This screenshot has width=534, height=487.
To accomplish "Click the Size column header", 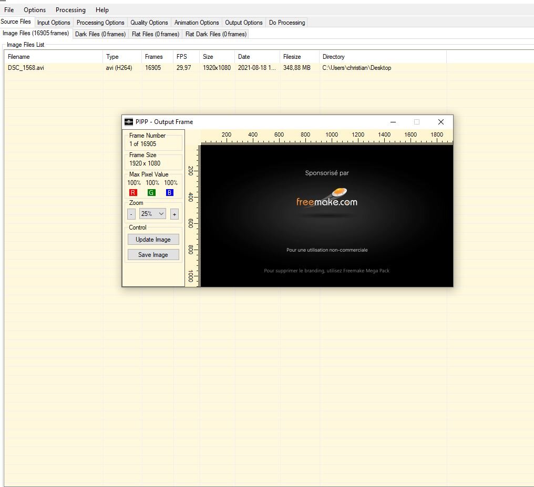I will click(217, 57).
